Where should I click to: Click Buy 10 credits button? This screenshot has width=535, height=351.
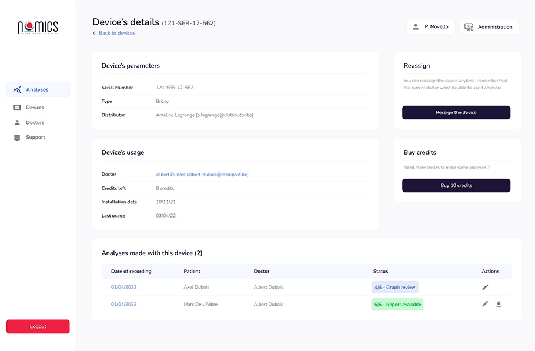pyautogui.click(x=456, y=186)
